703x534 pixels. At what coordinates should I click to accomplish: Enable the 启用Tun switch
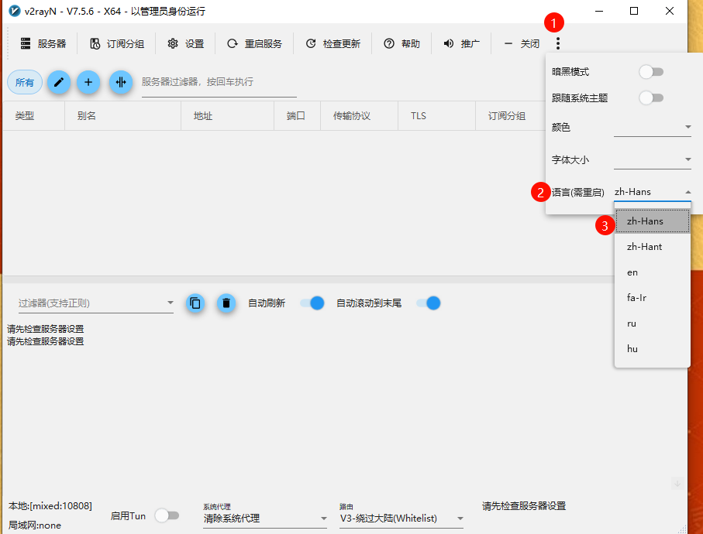click(x=167, y=515)
